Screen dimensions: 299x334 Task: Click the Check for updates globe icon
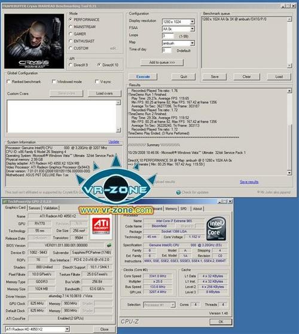coord(179,192)
